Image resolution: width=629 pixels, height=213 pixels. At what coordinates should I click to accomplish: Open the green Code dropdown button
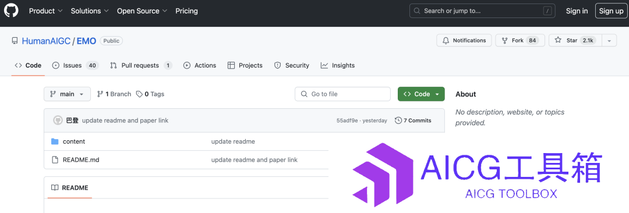pyautogui.click(x=421, y=94)
